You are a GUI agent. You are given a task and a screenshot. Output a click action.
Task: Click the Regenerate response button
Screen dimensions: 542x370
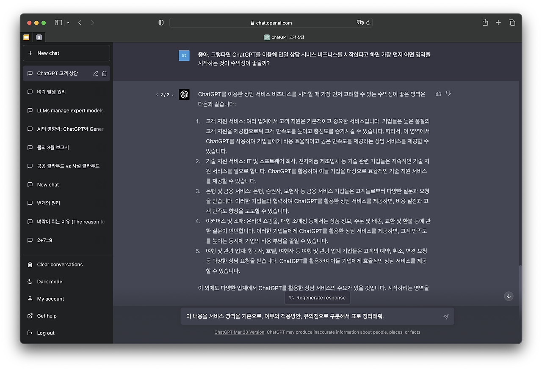click(317, 297)
